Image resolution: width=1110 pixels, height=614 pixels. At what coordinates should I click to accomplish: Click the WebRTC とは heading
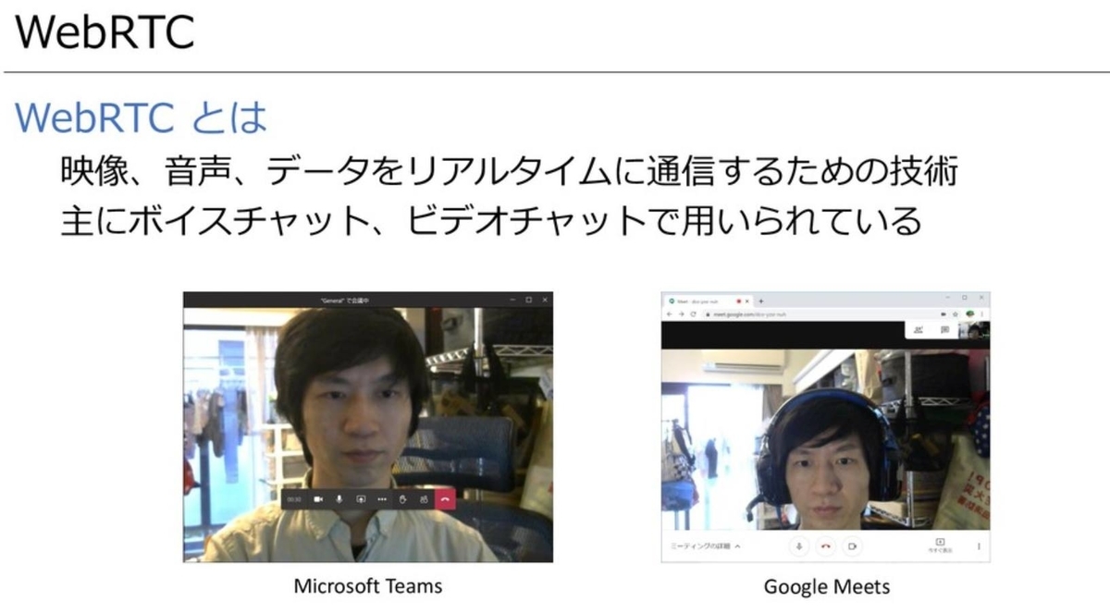[142, 117]
